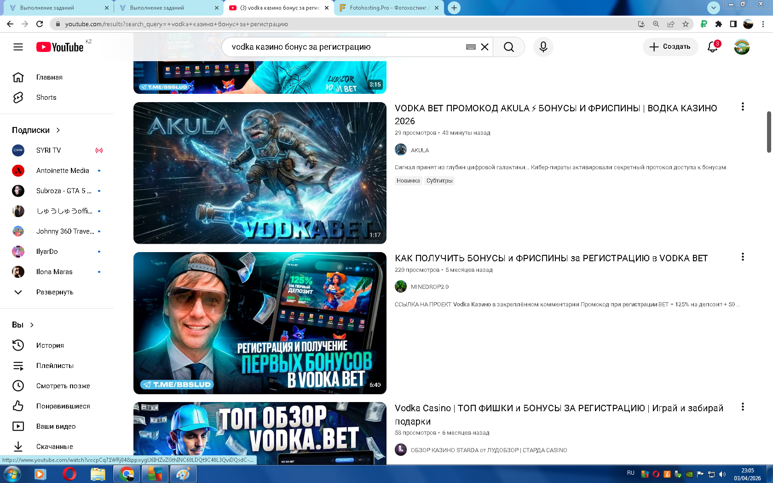Open a new browser tab
773x483 pixels.
(454, 8)
